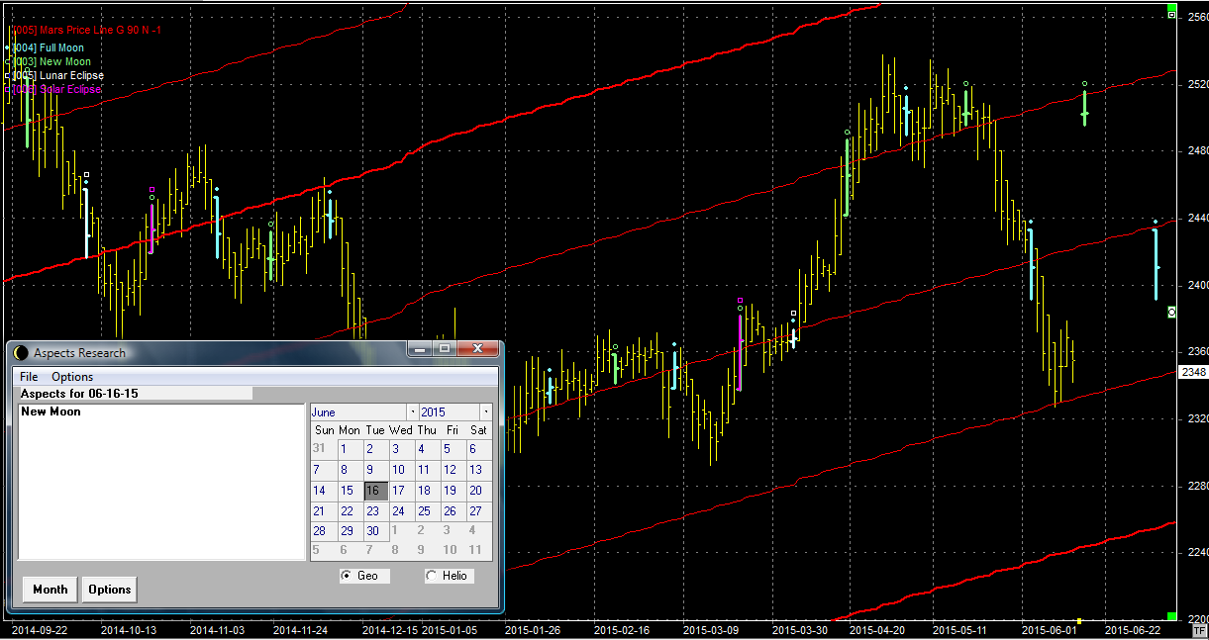
Task: Click the small square icon atop the price axis
Action: [1172, 15]
